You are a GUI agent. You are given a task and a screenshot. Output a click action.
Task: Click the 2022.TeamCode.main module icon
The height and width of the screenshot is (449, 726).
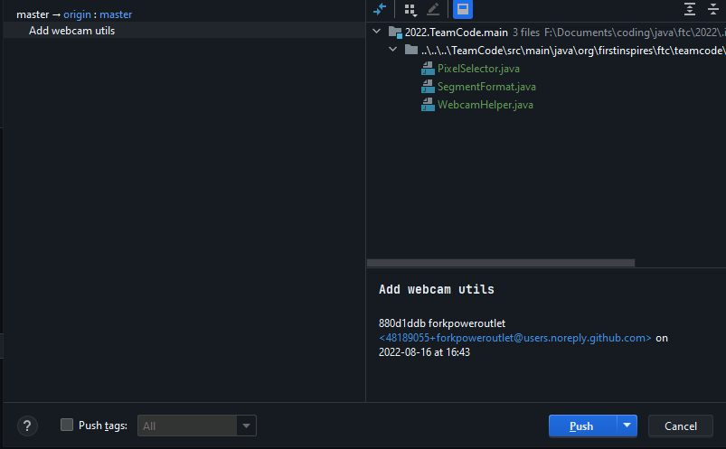point(395,33)
